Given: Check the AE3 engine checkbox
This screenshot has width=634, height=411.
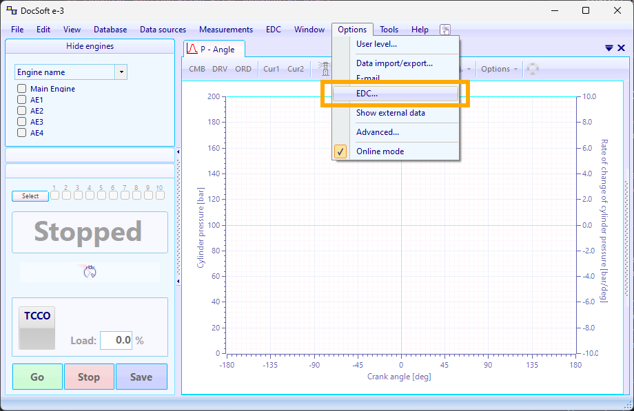Looking at the screenshot, I should (21, 121).
